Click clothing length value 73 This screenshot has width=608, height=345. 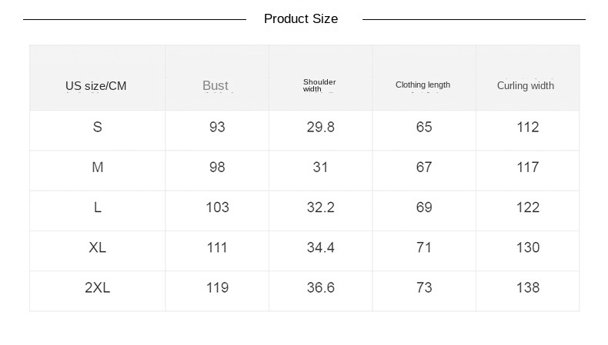pos(424,287)
